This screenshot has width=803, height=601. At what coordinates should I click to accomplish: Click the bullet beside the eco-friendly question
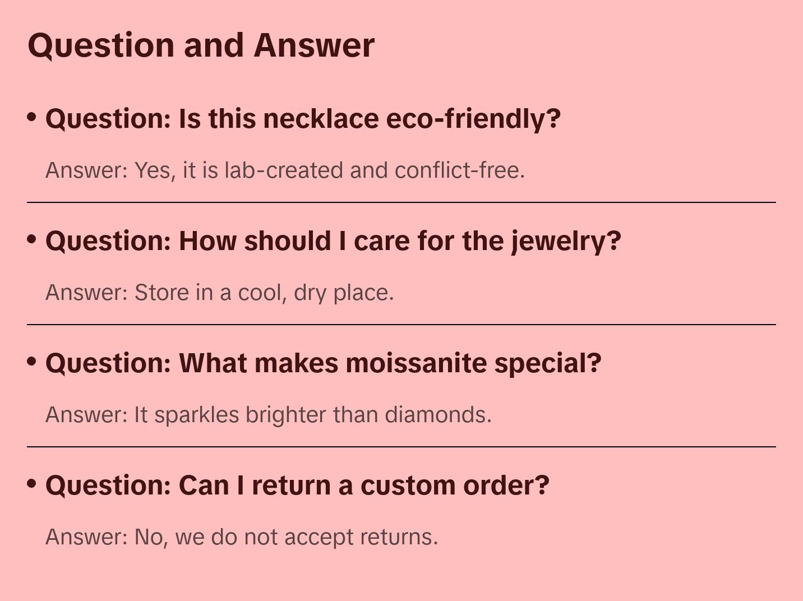point(32,117)
